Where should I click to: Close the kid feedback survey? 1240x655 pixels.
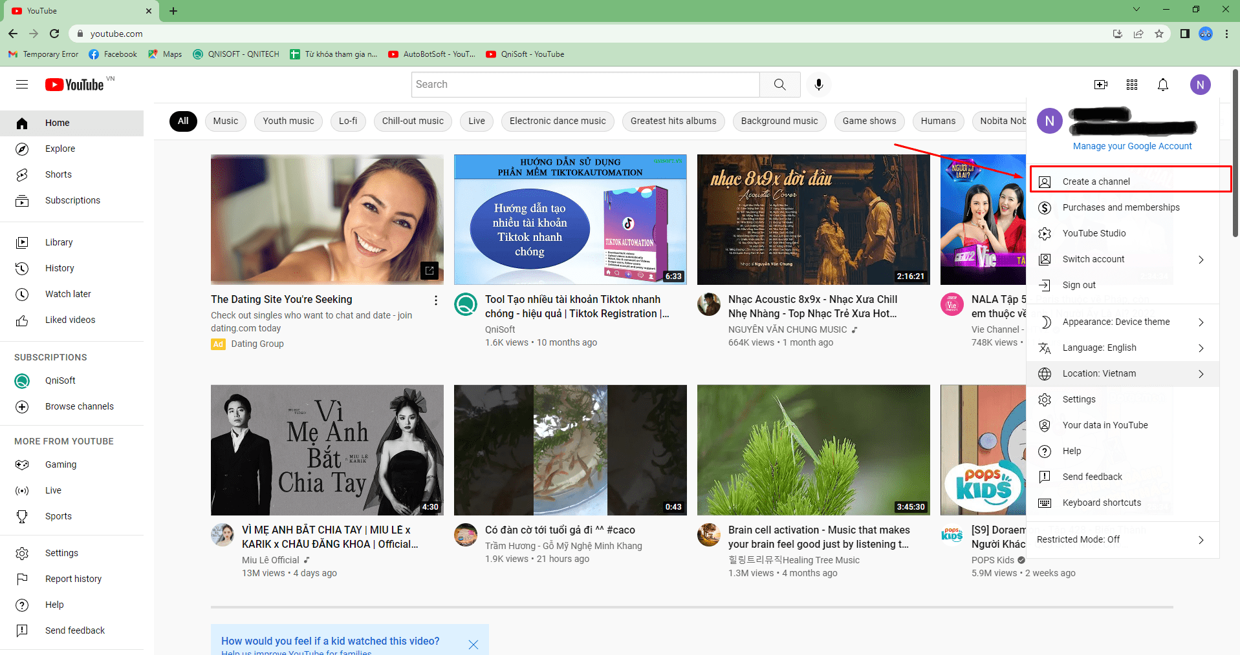(473, 645)
